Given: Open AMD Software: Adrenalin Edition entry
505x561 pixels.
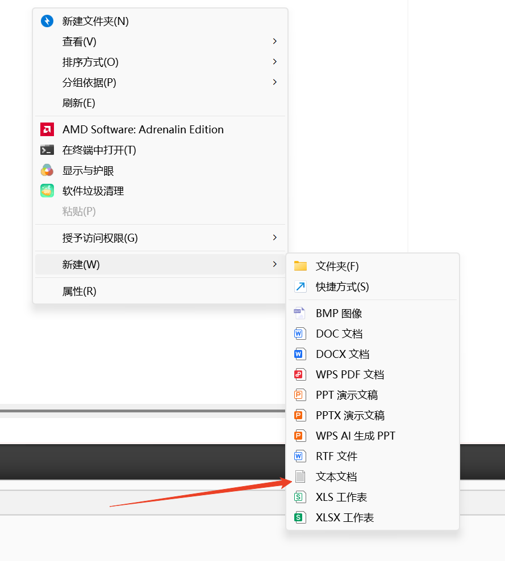Looking at the screenshot, I should pos(160,129).
